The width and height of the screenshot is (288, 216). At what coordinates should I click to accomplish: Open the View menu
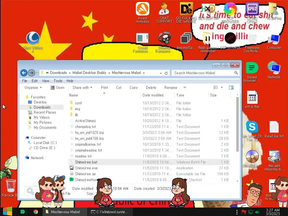click(x=45, y=81)
